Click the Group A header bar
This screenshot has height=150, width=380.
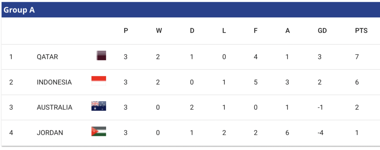click(191, 10)
